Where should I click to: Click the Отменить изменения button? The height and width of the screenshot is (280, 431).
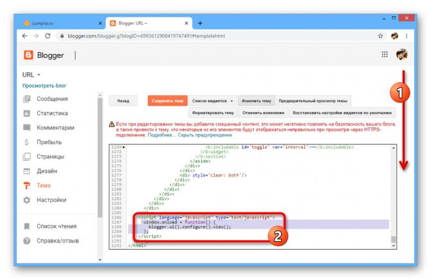pos(263,113)
